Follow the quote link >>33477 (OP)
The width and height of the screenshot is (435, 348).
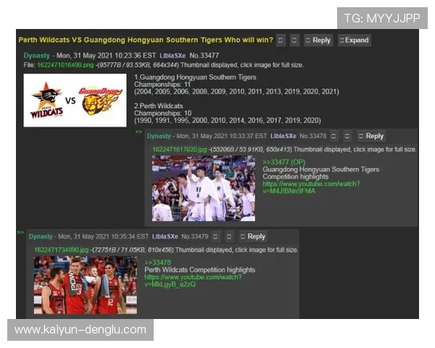tap(283, 162)
